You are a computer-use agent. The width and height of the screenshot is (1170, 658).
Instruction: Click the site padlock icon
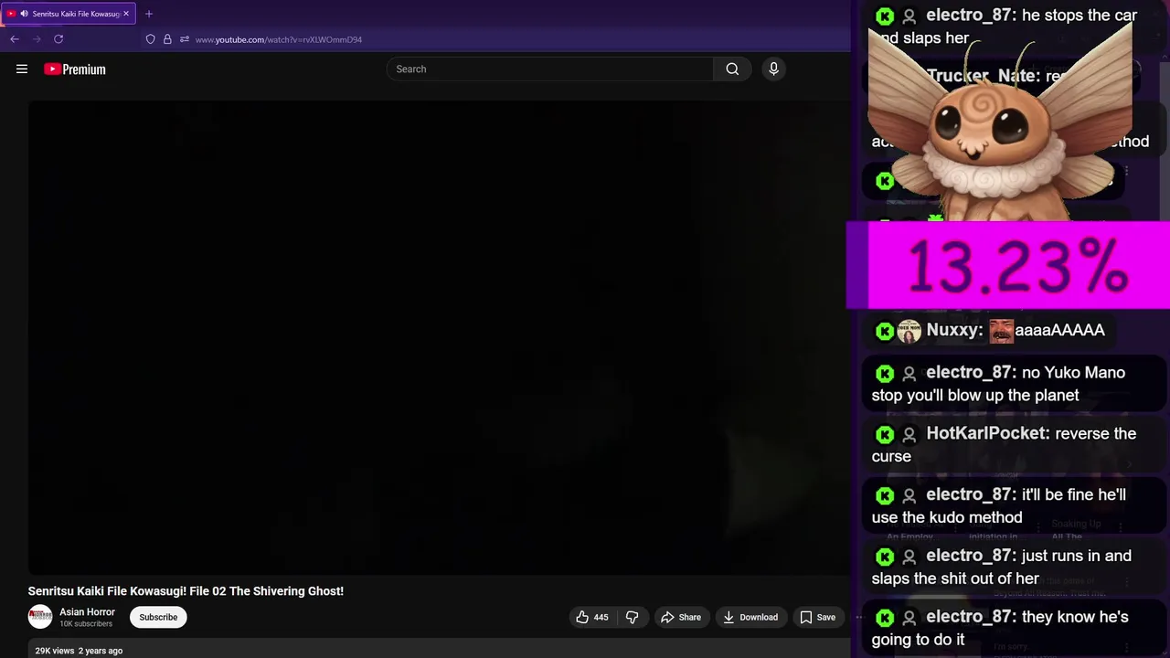point(167,39)
